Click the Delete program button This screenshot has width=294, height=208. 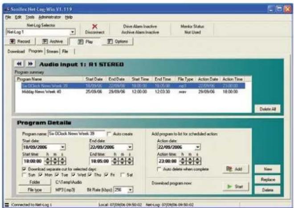pyautogui.click(x=268, y=190)
